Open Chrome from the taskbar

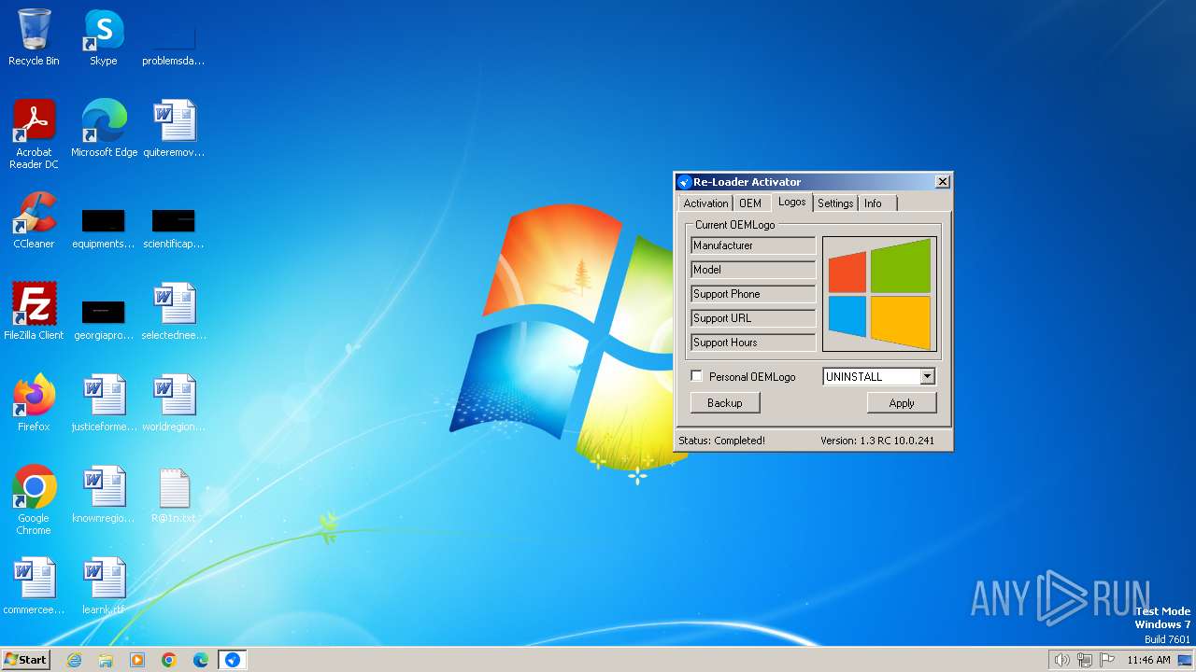click(x=169, y=660)
